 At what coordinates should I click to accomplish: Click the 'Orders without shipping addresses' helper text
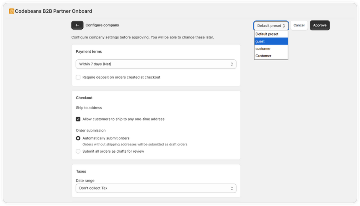(135, 144)
